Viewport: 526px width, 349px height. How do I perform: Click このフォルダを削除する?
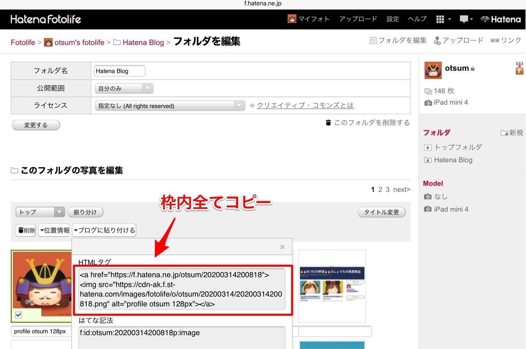[368, 122]
